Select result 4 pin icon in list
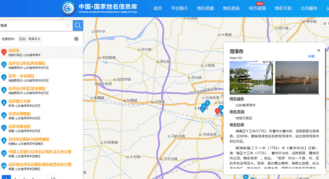The image size is (329, 179). pyautogui.click(x=4, y=90)
